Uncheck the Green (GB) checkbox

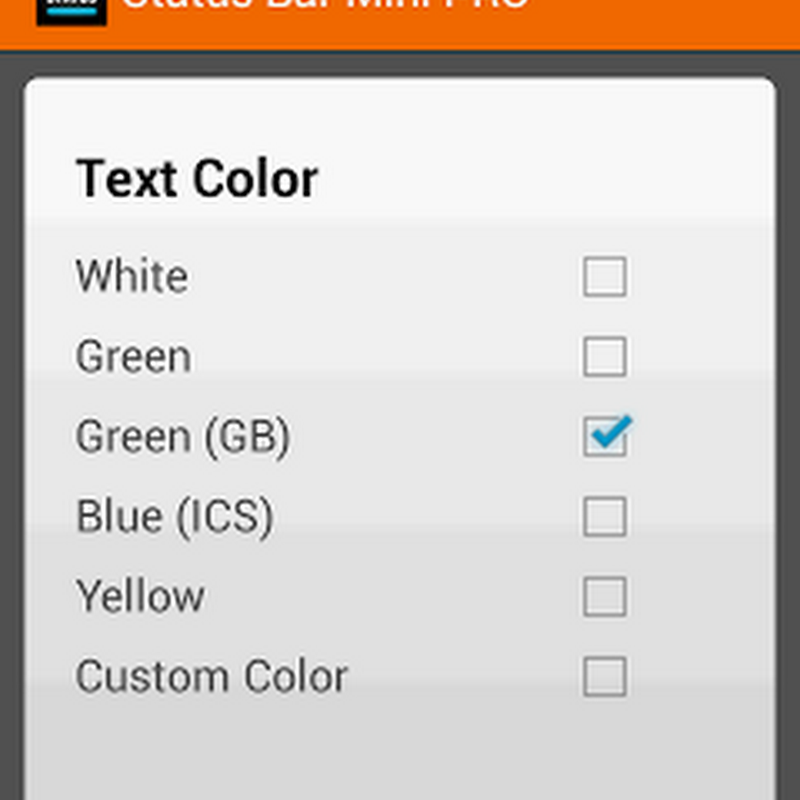point(605,436)
